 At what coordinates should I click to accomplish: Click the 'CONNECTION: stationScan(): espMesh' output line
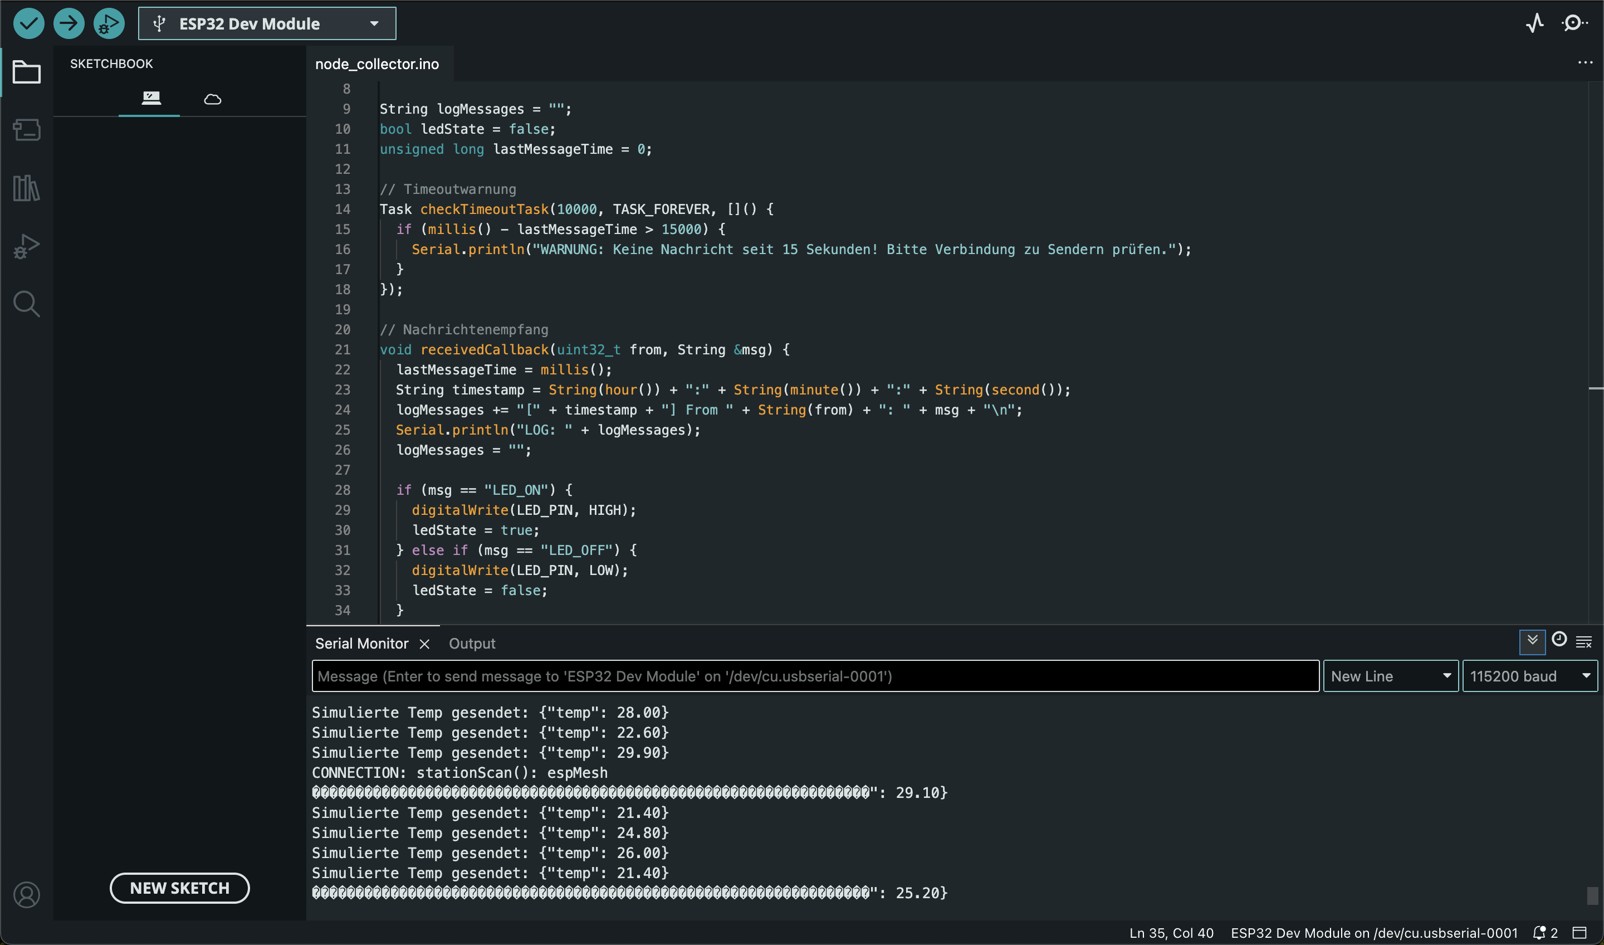tap(459, 772)
